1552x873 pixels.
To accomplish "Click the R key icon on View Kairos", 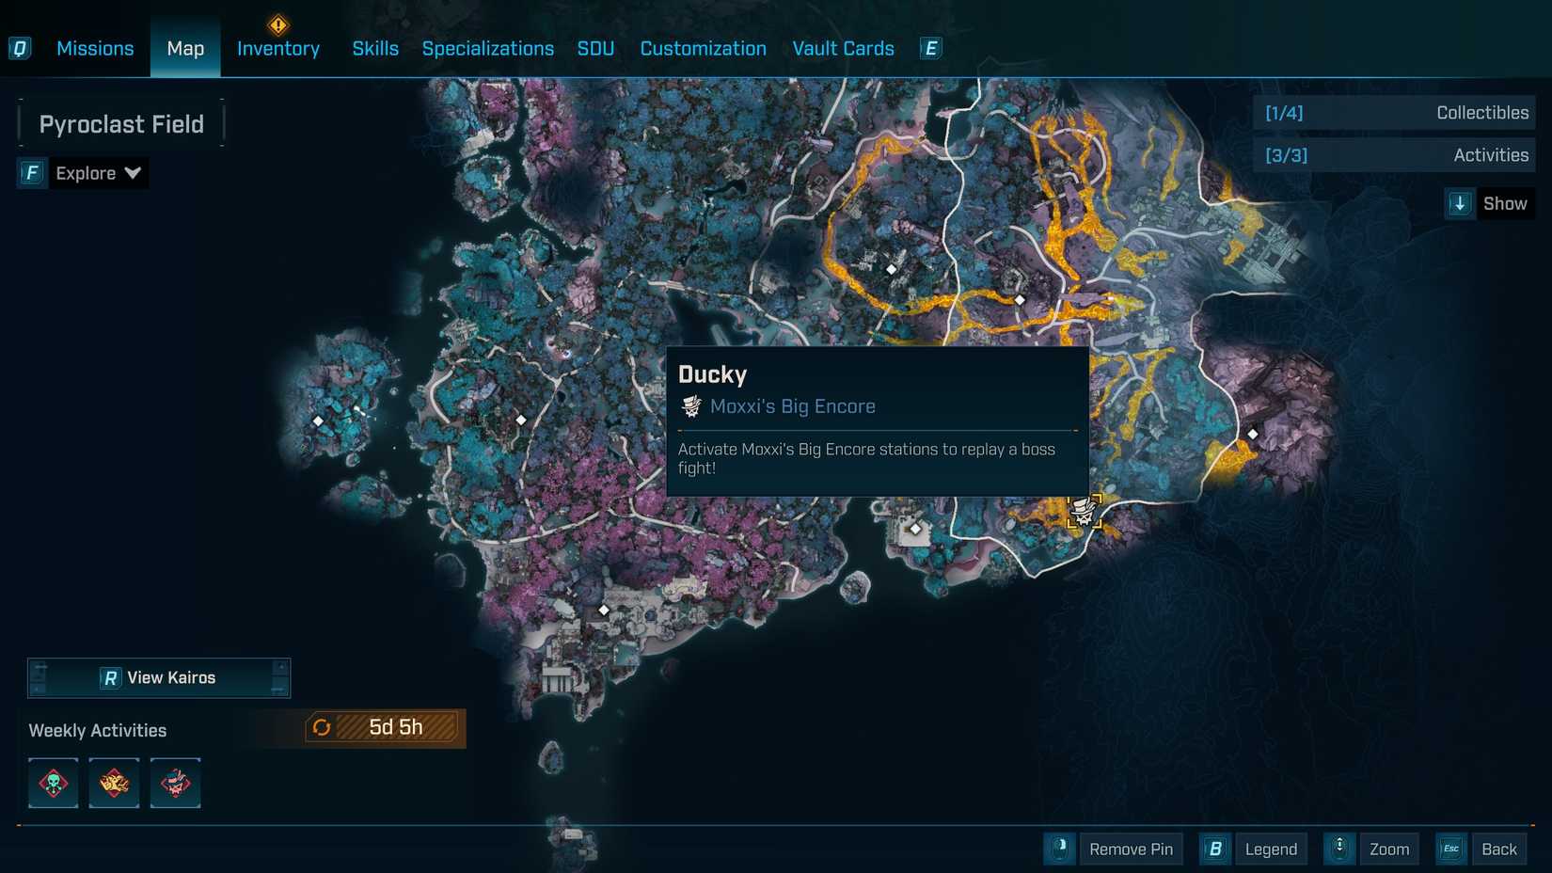I will (110, 678).
